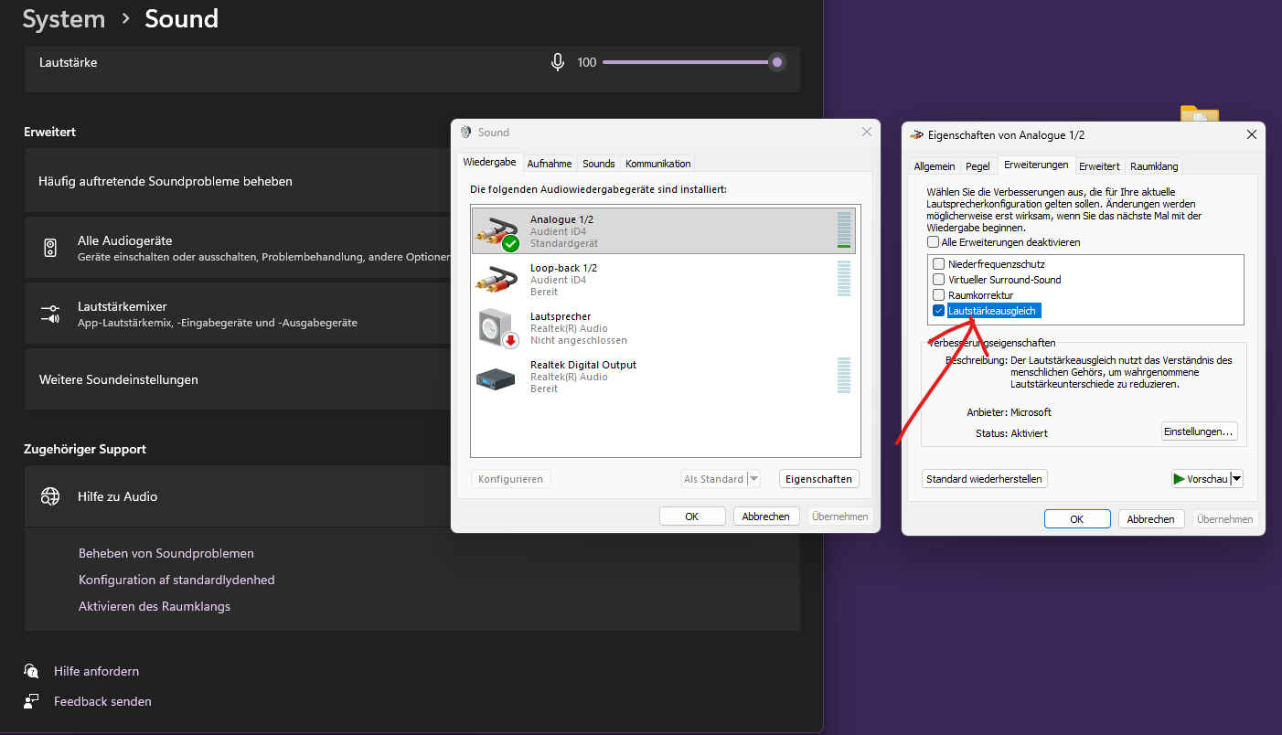Click the Einstellungen... button
The width and height of the screenshot is (1282, 735).
[1199, 431]
